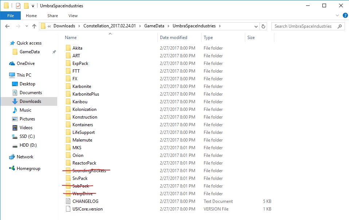Sort by the Type column header
This screenshot has height=220, width=349.
pyautogui.click(x=208, y=38)
